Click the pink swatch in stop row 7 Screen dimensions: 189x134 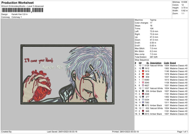point(143,82)
